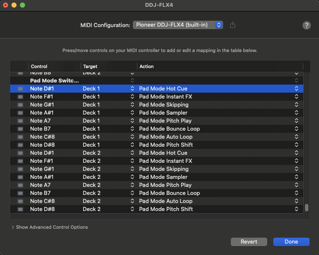This screenshot has height=255, width=319.
Task: Open Action dropdown for Pad Mode Pitch Play Deck 1
Action: click(297, 121)
